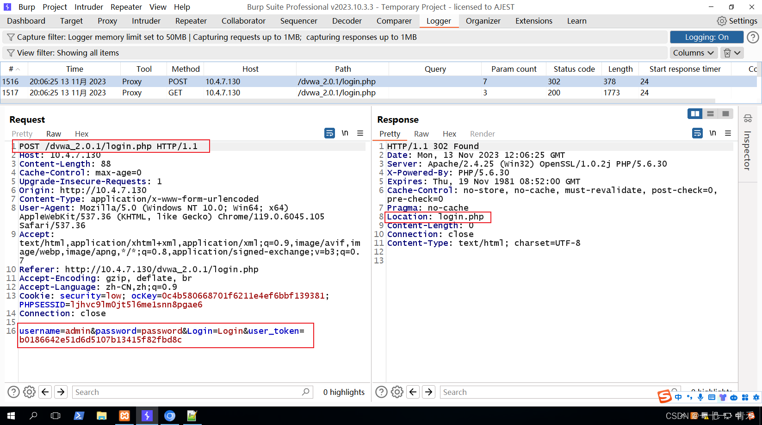Open the Columns dropdown
This screenshot has height=425, width=762.
coord(694,53)
